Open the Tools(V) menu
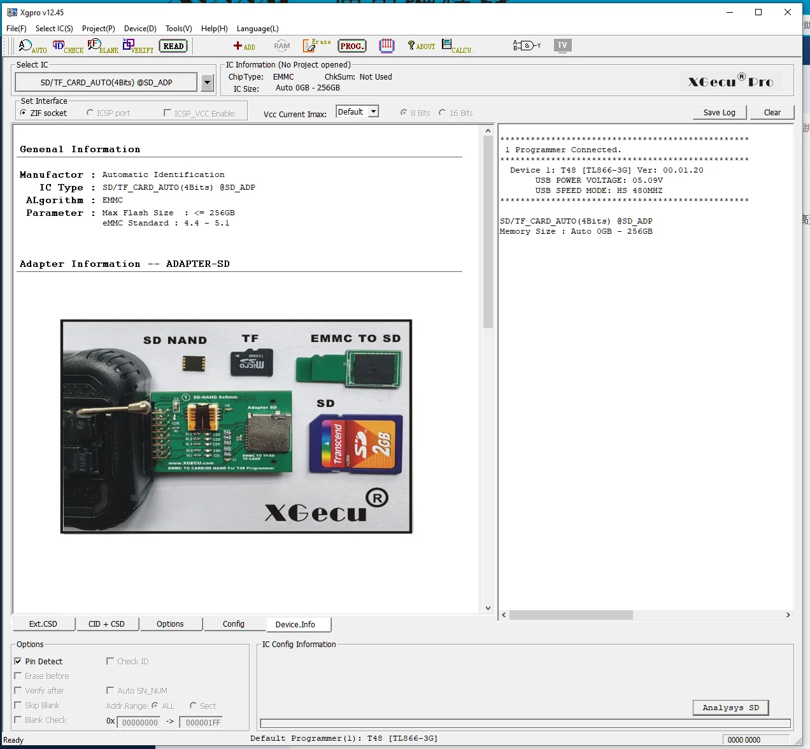 point(179,29)
